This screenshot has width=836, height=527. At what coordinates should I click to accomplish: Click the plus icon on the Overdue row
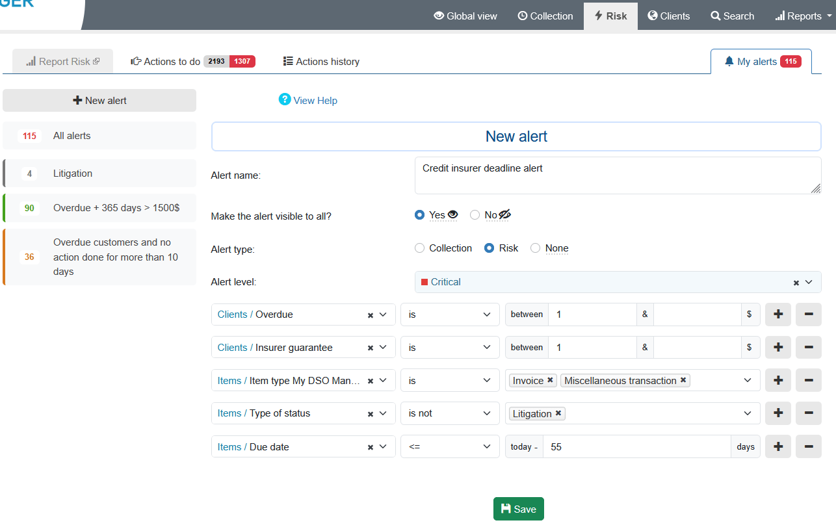coord(777,315)
